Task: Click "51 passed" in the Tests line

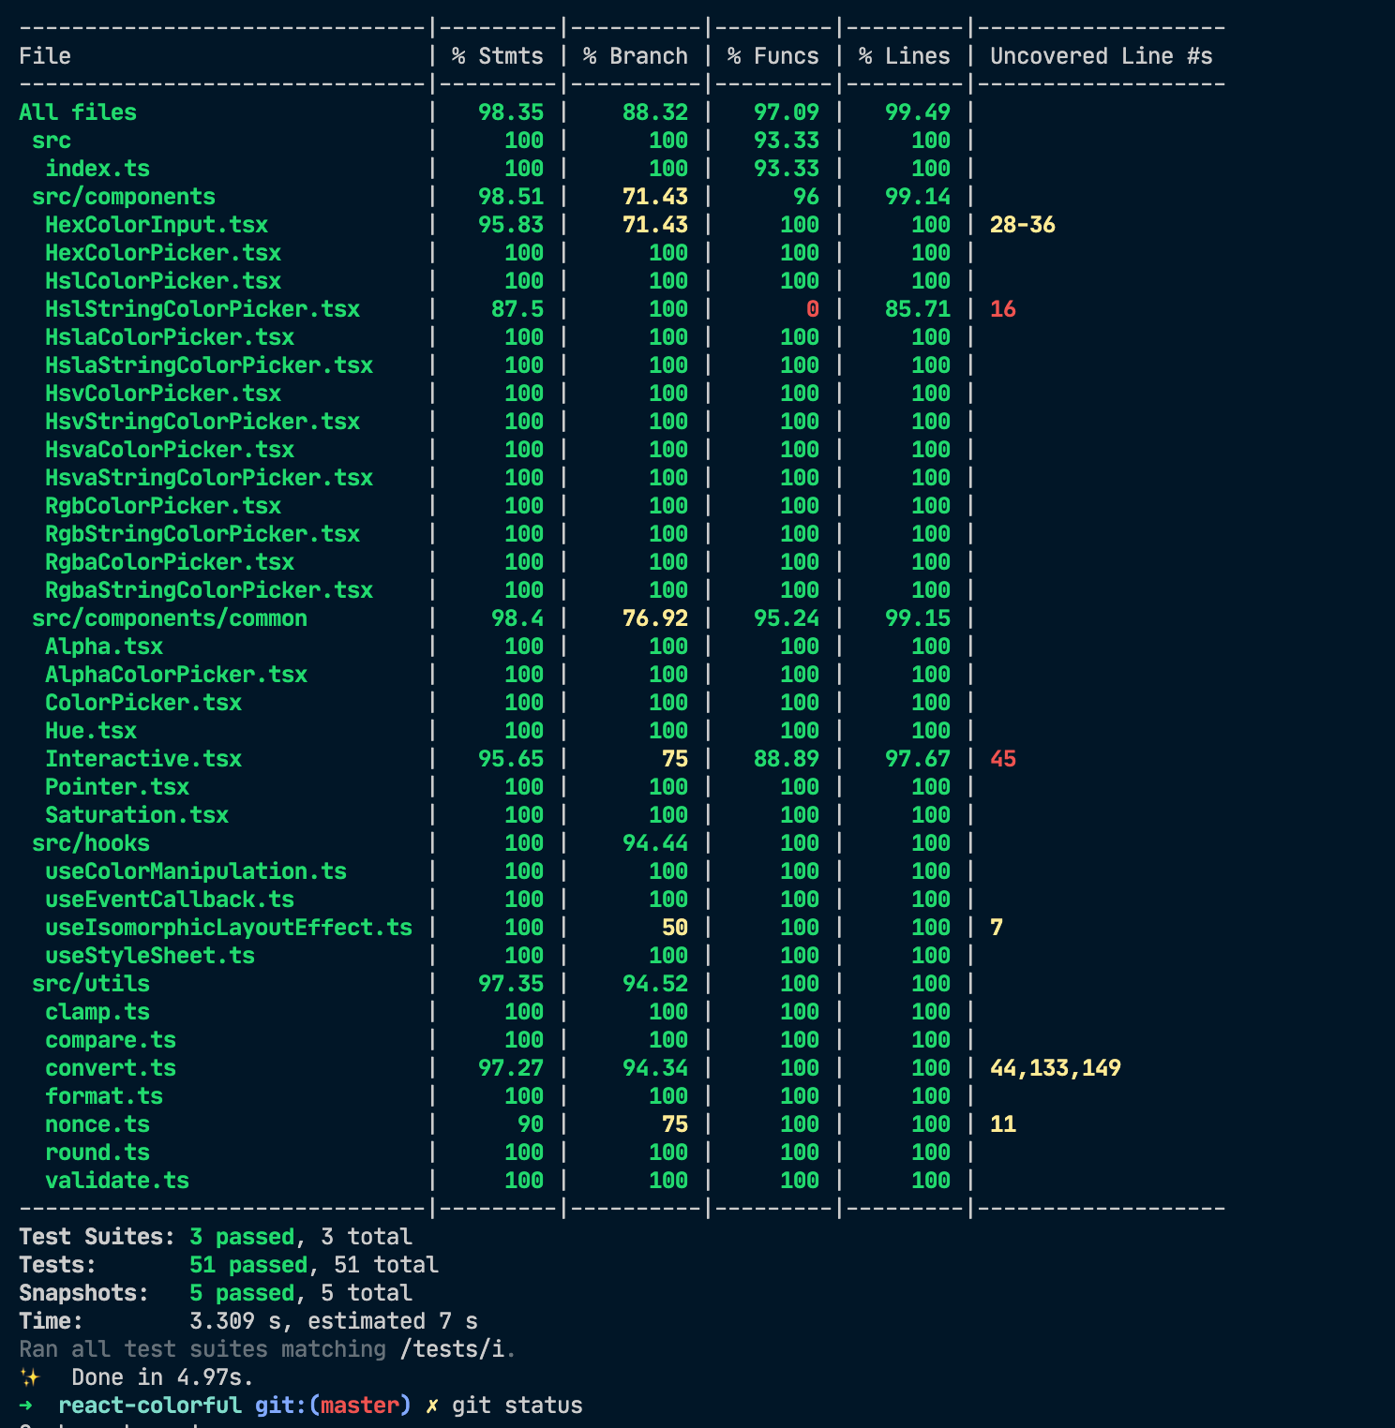Action: (248, 1265)
